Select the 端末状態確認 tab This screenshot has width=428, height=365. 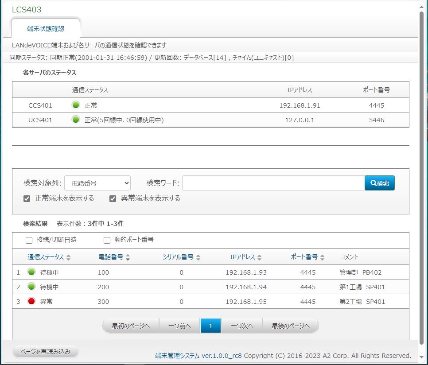pos(46,28)
